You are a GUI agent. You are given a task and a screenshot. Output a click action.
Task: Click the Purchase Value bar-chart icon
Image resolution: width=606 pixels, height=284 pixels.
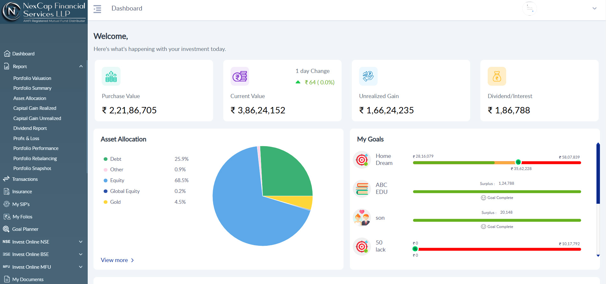pyautogui.click(x=111, y=76)
